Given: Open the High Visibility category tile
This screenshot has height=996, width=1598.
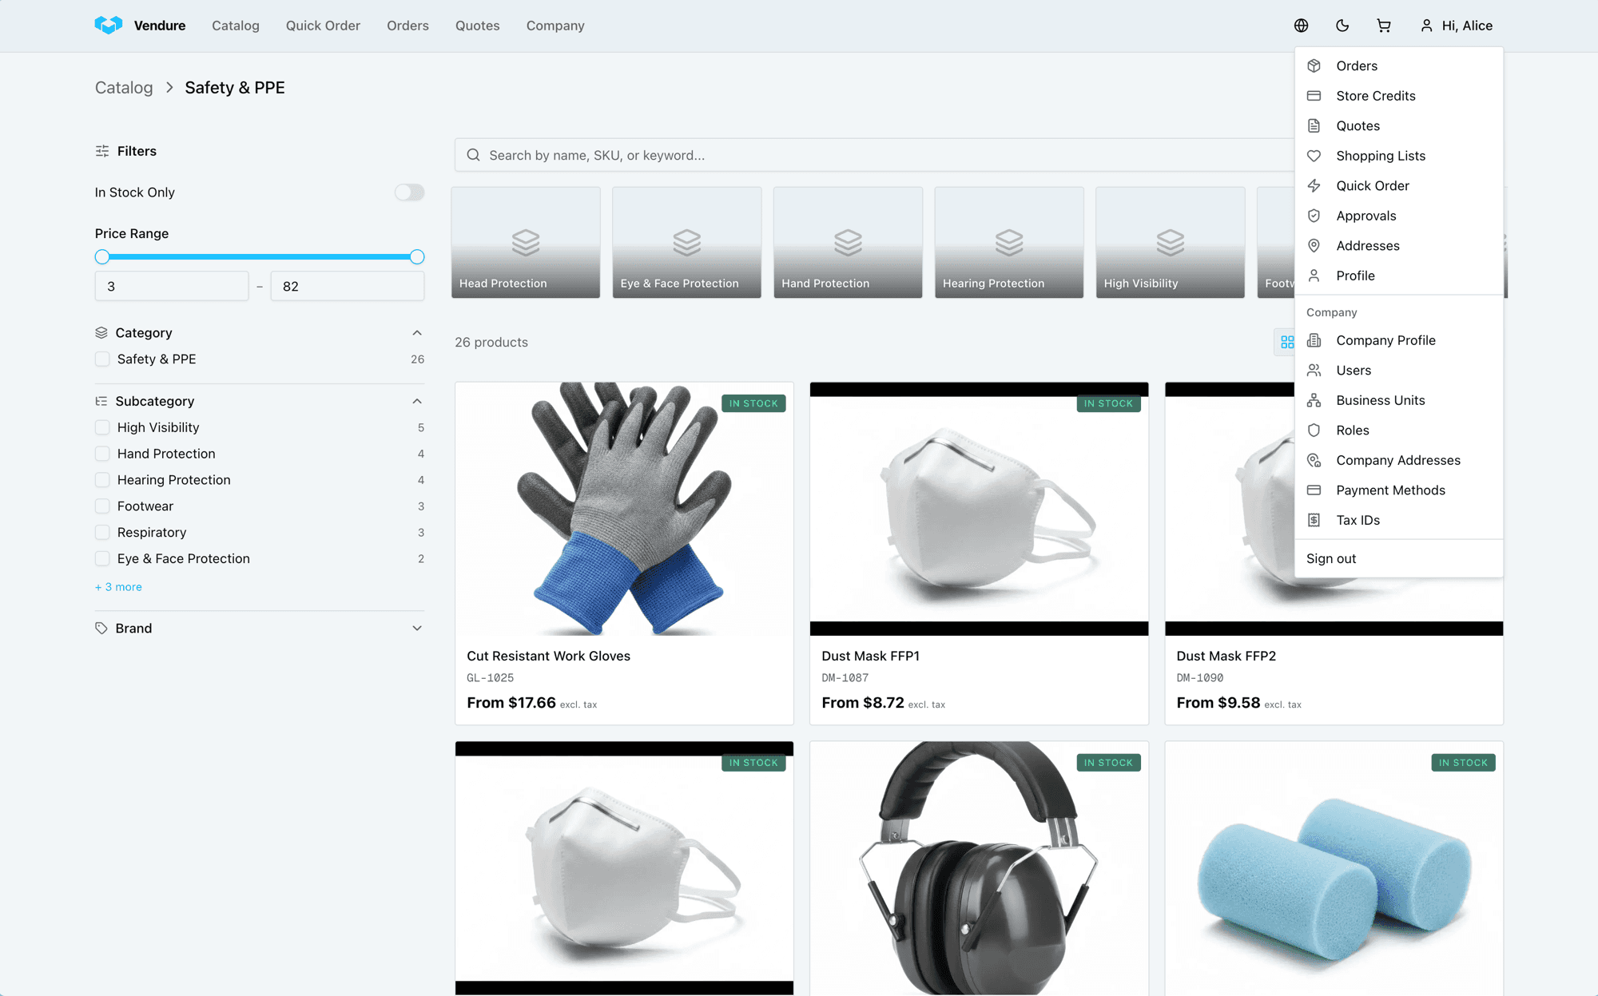Looking at the screenshot, I should [1171, 243].
